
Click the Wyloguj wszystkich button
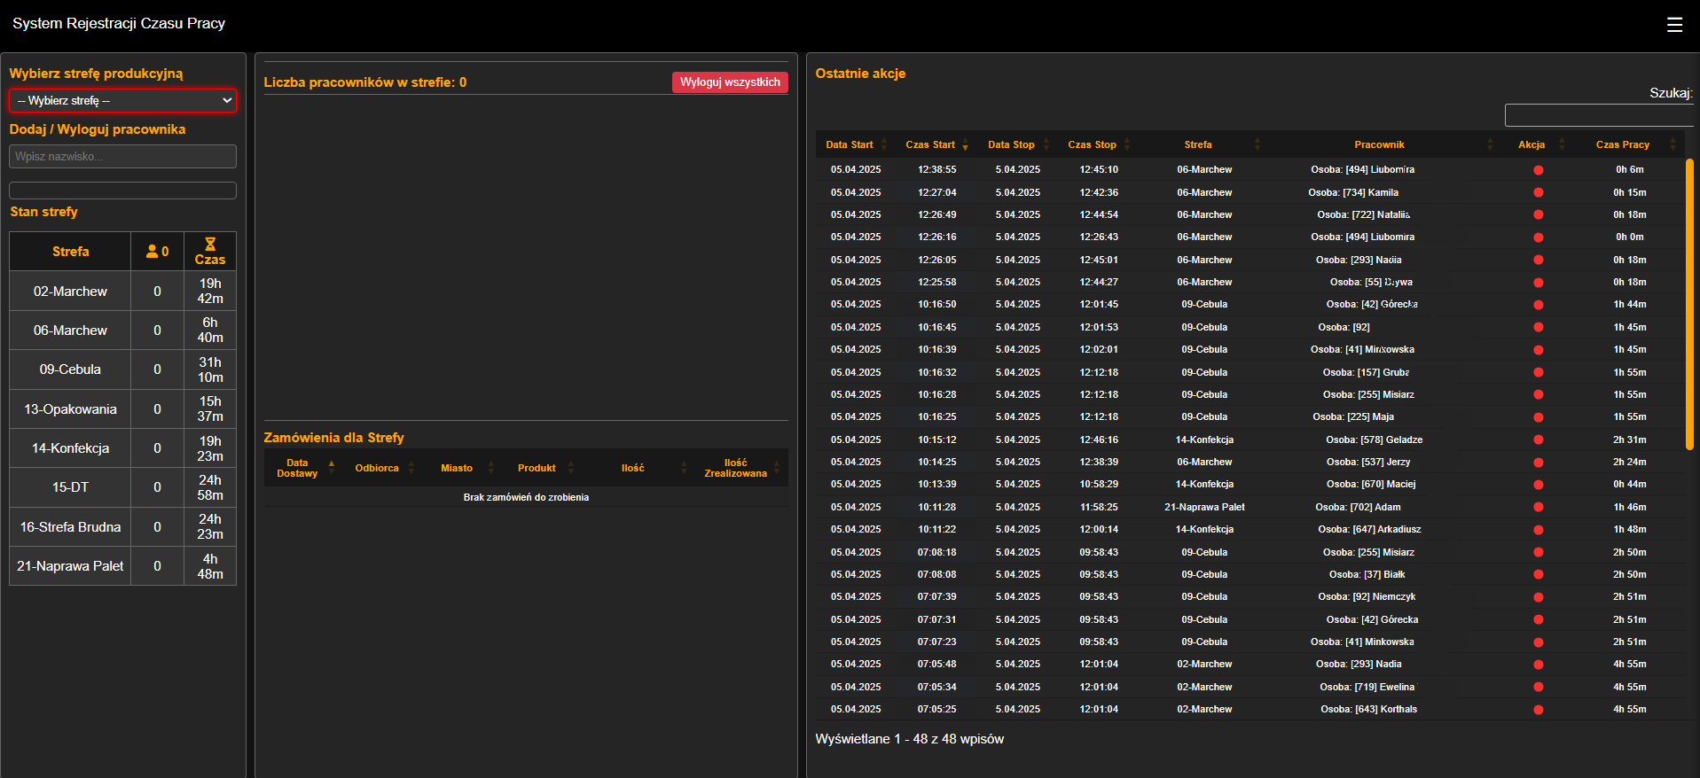pyautogui.click(x=730, y=82)
